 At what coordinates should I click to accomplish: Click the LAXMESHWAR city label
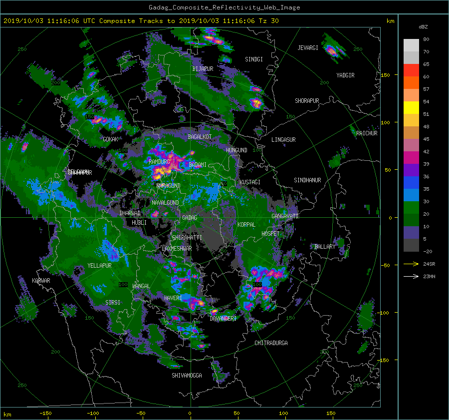(x=177, y=249)
